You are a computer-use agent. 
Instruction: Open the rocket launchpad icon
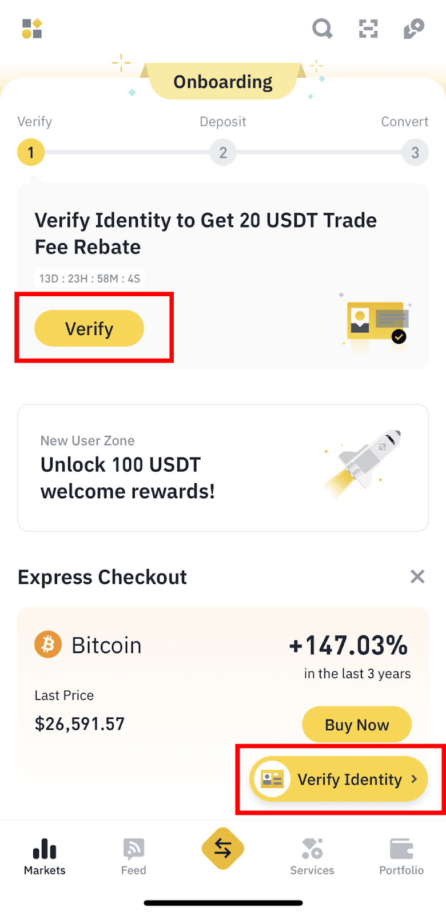click(x=413, y=28)
